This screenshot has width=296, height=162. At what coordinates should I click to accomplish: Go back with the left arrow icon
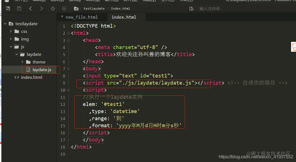click(x=30, y=8)
